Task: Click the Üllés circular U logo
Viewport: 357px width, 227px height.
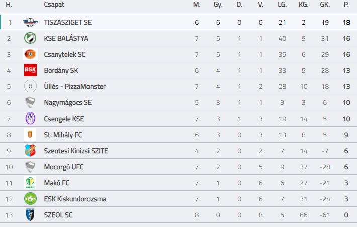Action: pos(30,86)
